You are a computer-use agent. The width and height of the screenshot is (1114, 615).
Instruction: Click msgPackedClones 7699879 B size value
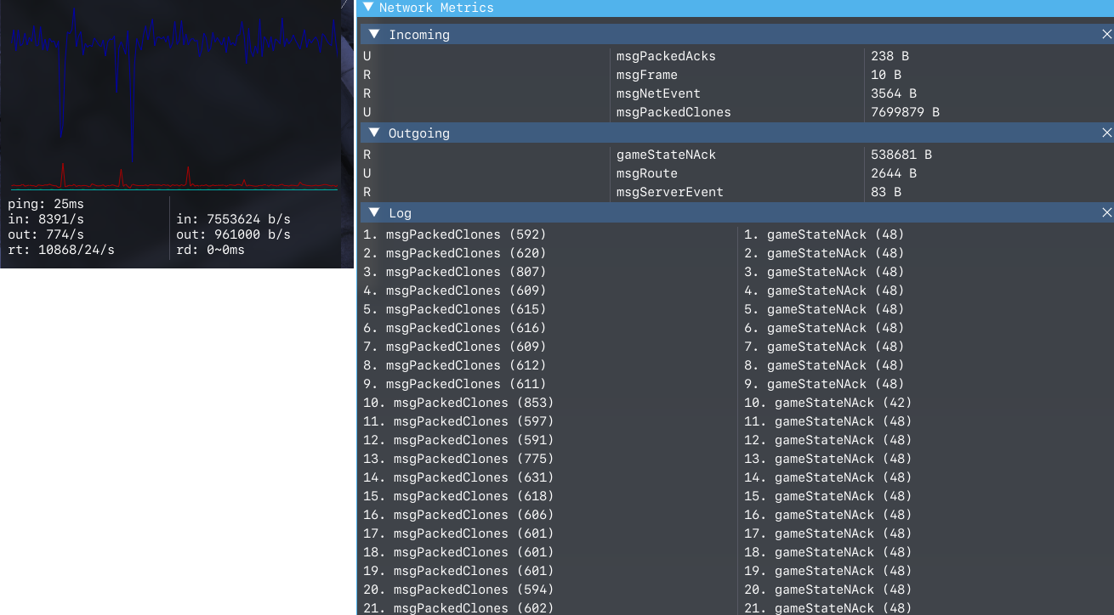(905, 112)
